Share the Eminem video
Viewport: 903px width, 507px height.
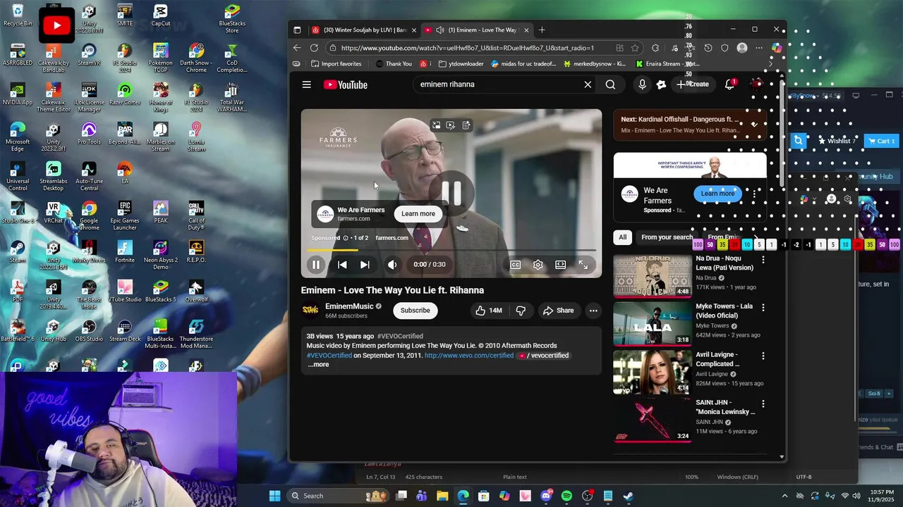pos(558,311)
